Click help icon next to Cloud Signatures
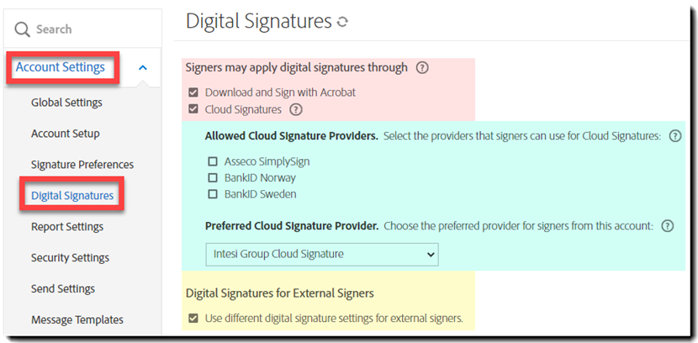The width and height of the screenshot is (698, 343). click(296, 109)
